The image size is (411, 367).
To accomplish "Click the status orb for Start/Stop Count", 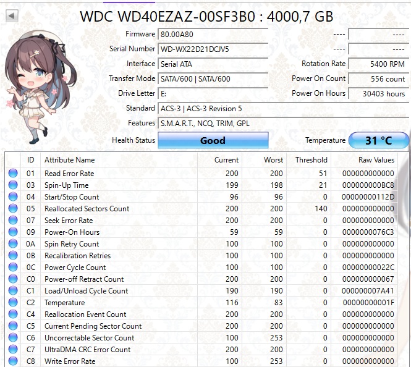I will (13, 196).
